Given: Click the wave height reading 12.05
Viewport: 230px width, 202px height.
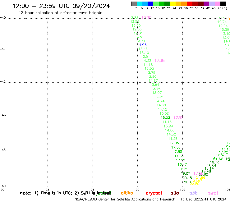Looking at the screenshot, I should [136, 25].
